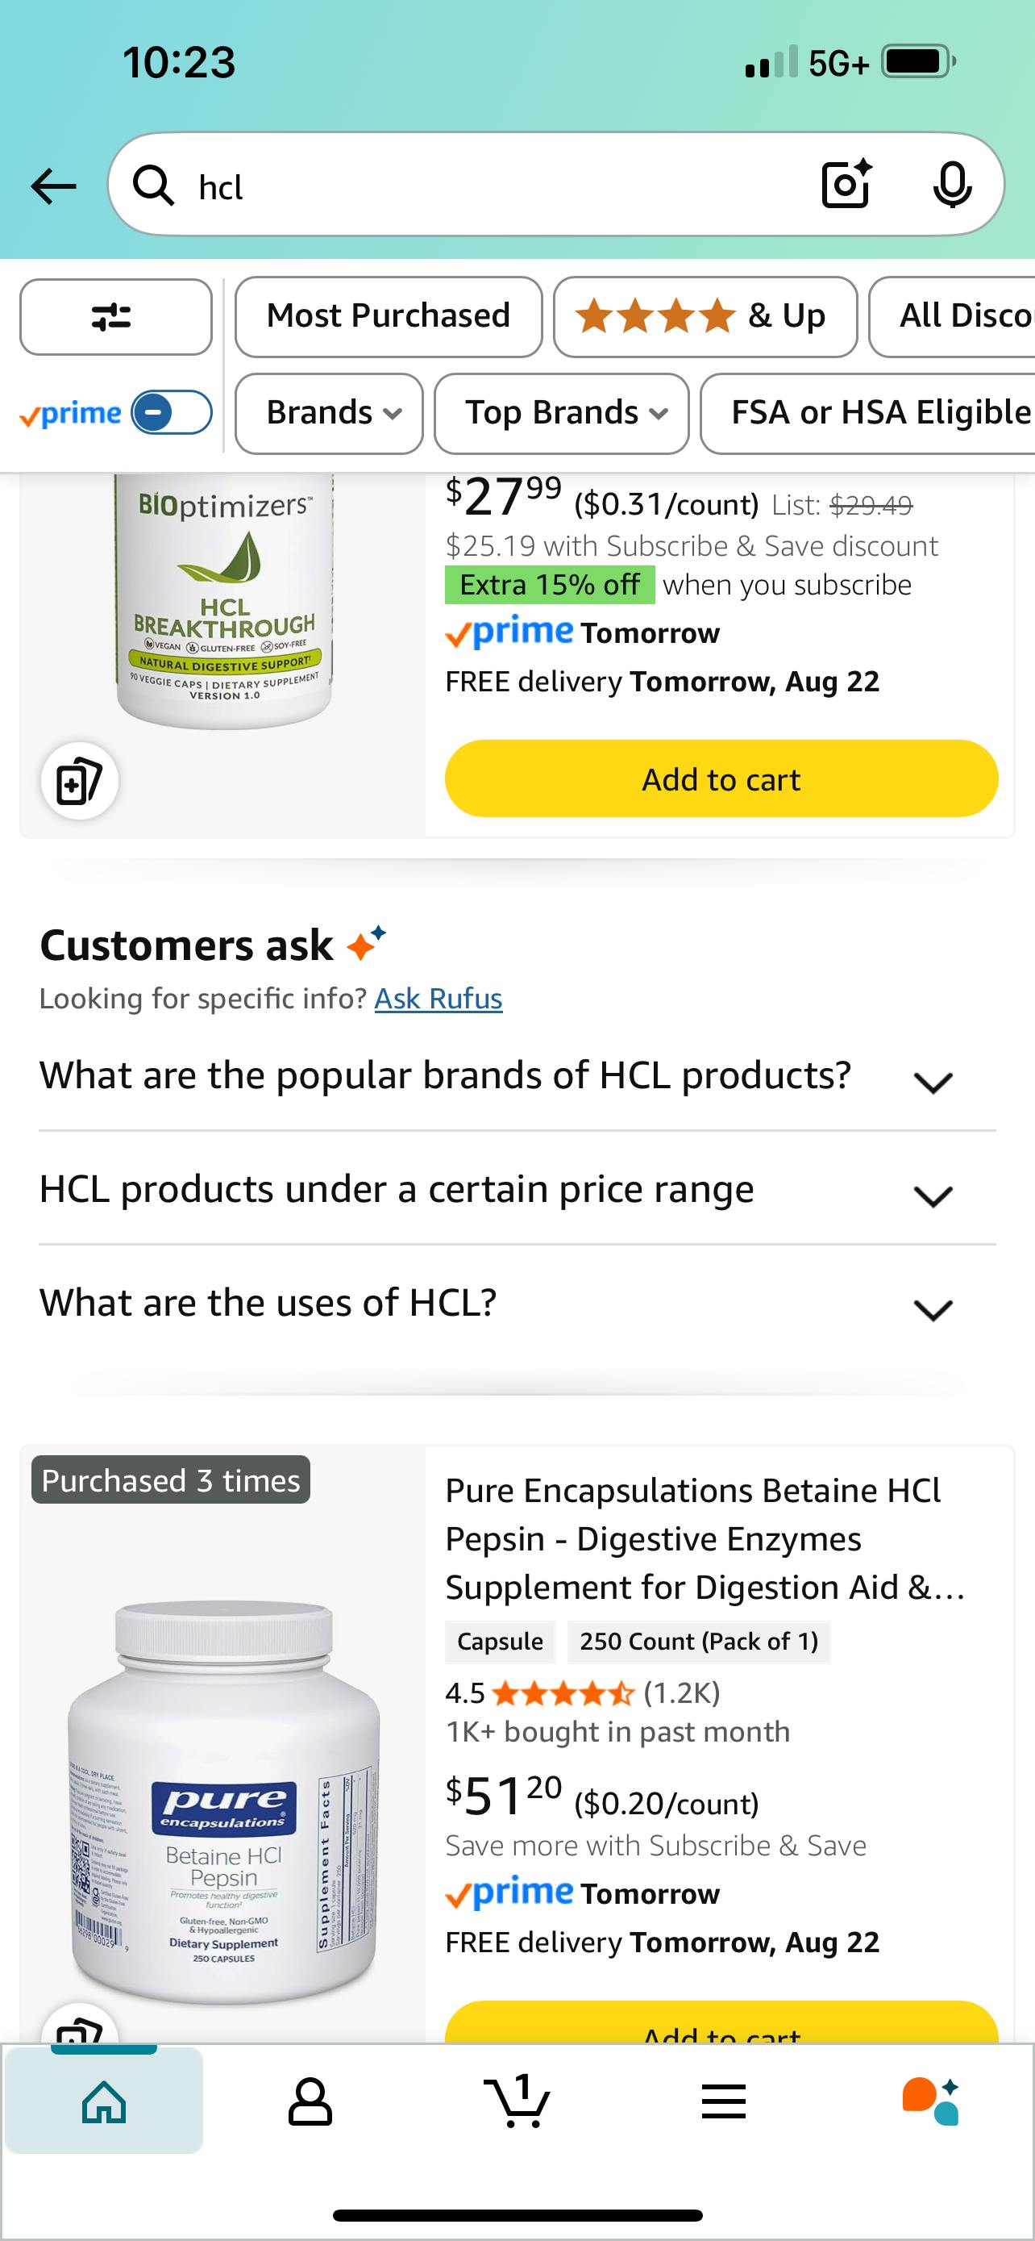Tap compare icon on BIOptimizers product
The width and height of the screenshot is (1035, 2241).
click(x=79, y=780)
